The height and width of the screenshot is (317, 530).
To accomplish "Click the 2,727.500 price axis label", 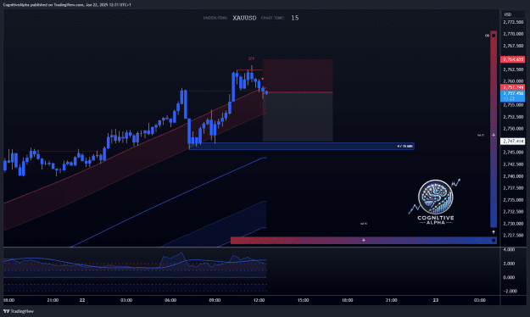I will 513,236.
